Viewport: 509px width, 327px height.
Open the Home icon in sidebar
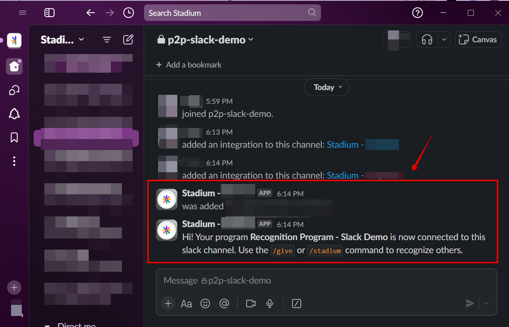[x=14, y=66]
